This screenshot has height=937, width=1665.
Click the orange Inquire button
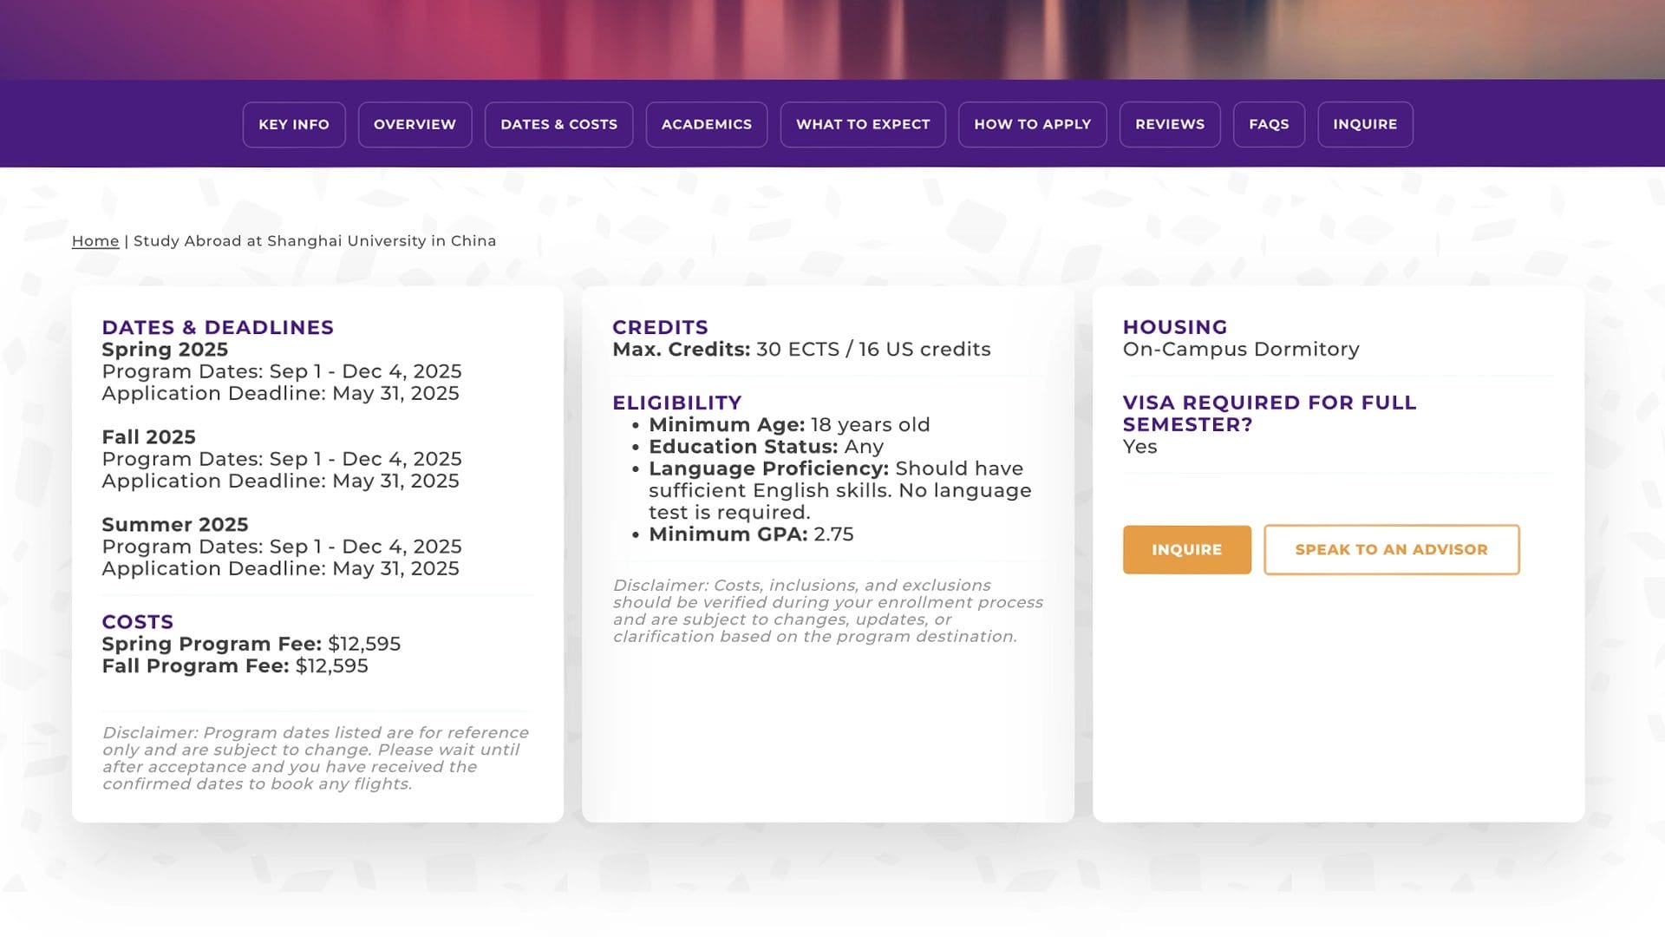[1186, 549]
